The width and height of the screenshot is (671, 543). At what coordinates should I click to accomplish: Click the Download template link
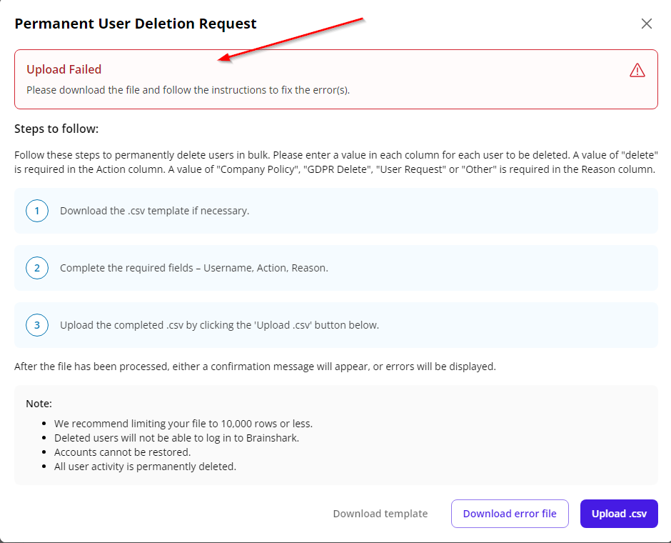point(380,514)
